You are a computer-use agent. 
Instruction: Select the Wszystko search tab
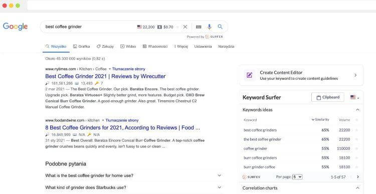[56, 47]
